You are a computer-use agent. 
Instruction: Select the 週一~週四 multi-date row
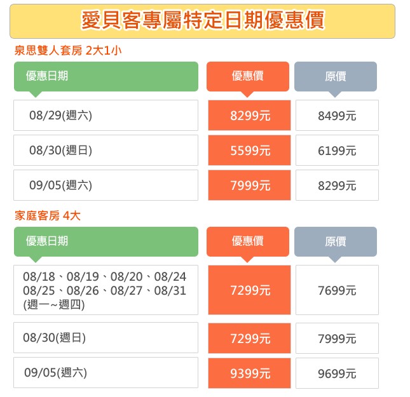[x=106, y=290]
